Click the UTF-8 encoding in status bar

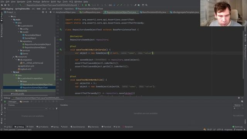(x=220, y=130)
